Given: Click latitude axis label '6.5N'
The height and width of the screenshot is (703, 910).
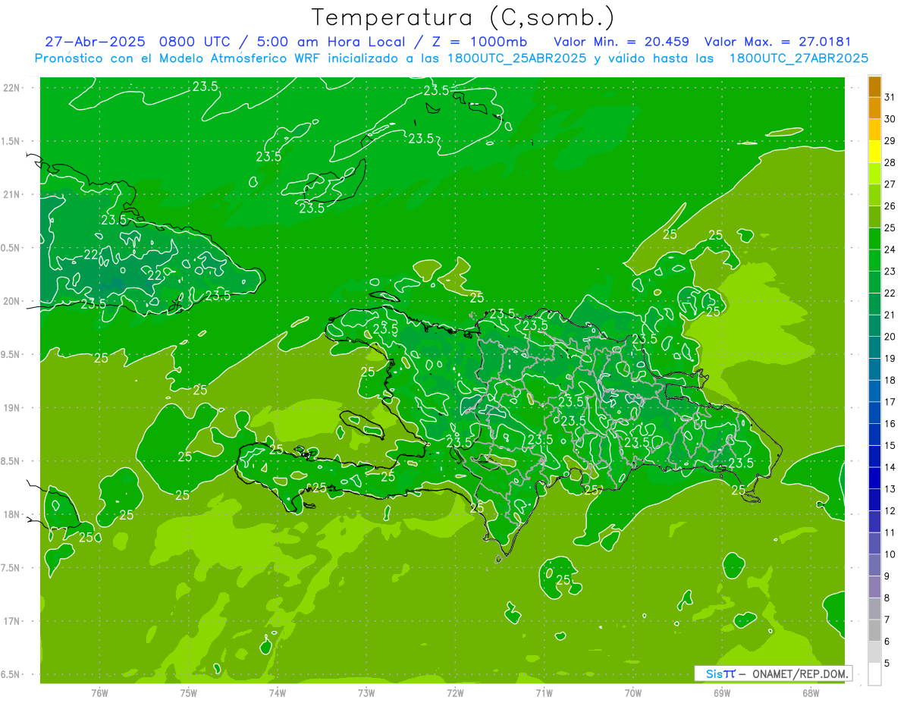Looking at the screenshot, I should tap(11, 675).
